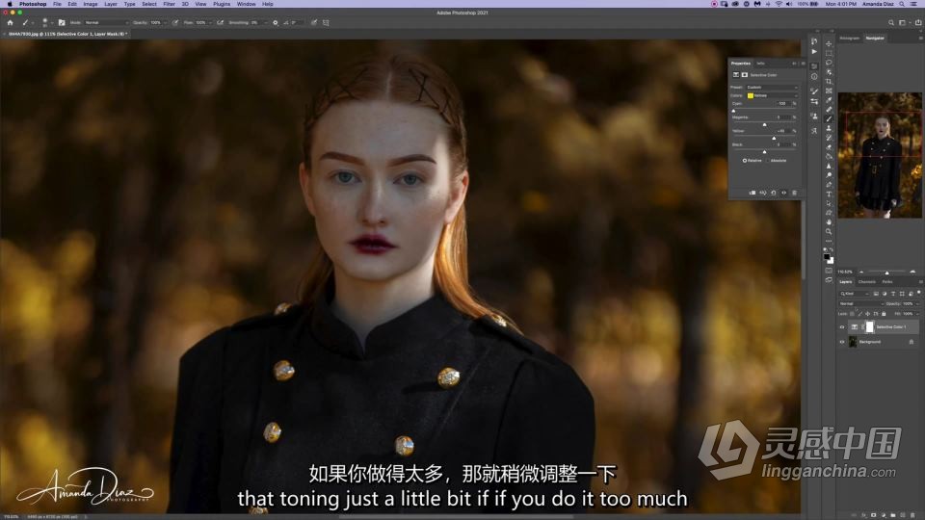Open the History panel icon
Image resolution: width=925 pixels, height=520 pixels.
coord(814,41)
